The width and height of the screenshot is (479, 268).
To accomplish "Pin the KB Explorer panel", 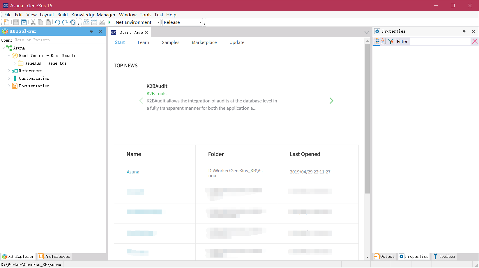I will 91,31.
